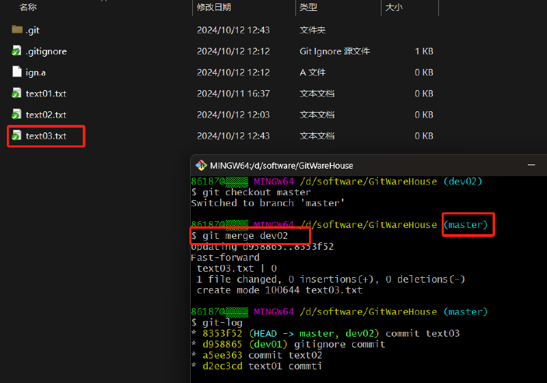Click commit hash a5ee363 in the log
This screenshot has width=547, height=383.
tap(222, 355)
